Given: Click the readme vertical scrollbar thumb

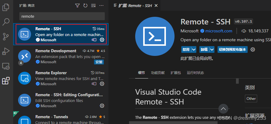Looking at the screenshot, I should click(237, 81).
